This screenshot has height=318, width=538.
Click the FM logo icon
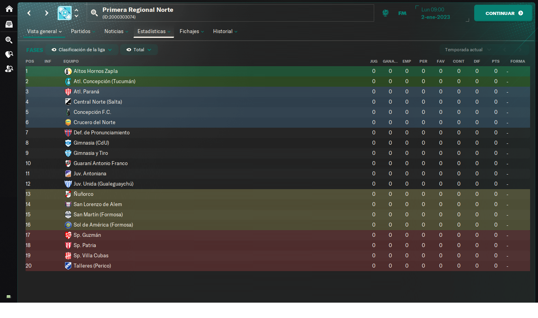(402, 13)
